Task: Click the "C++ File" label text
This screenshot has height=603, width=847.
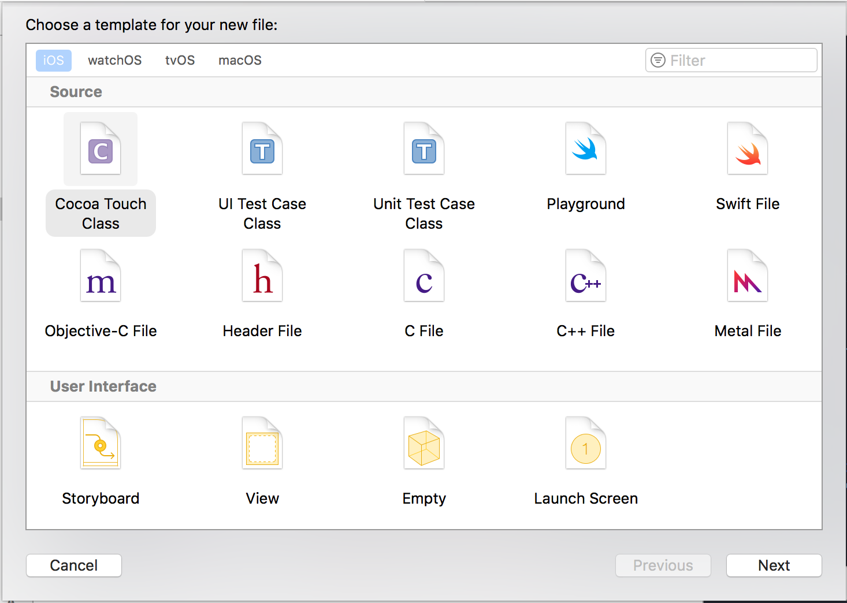Action: 586,331
